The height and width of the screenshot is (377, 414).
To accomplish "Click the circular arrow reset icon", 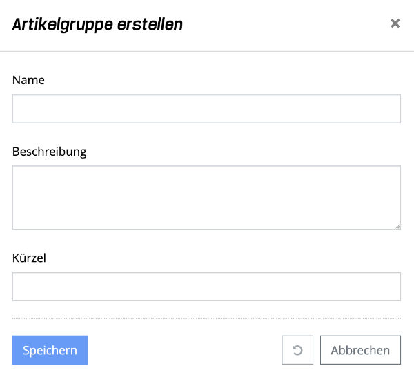I will [x=297, y=350].
